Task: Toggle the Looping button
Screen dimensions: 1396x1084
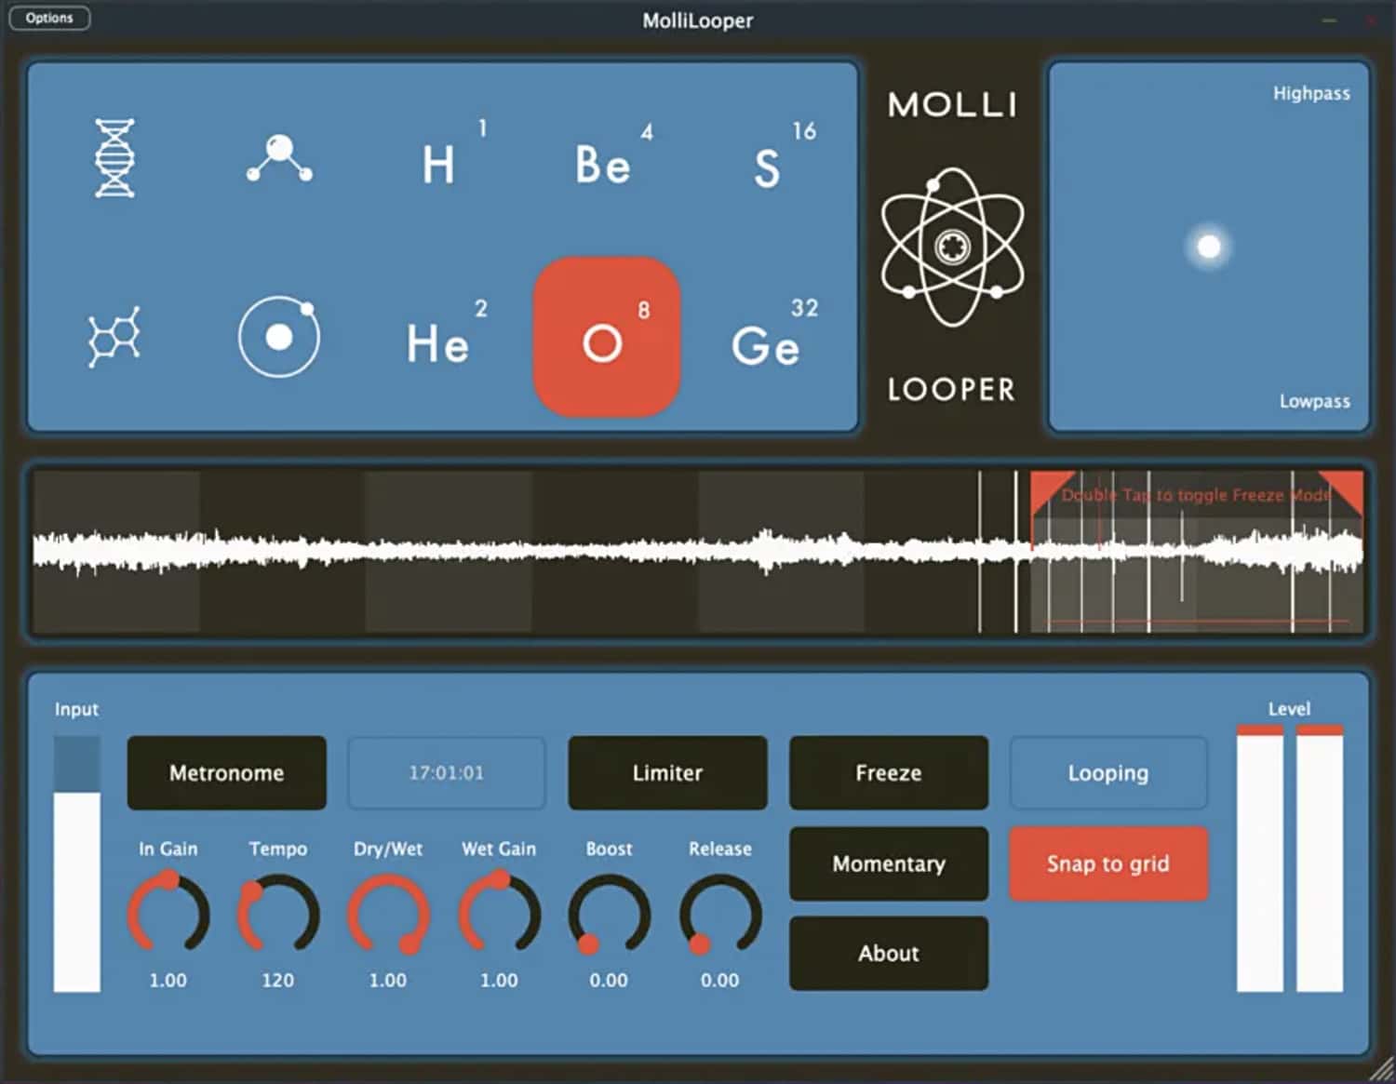Action: [1108, 773]
